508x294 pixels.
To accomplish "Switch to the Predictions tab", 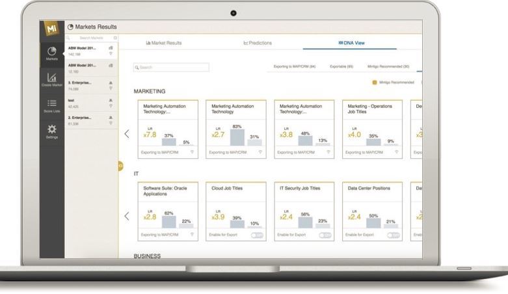I will [257, 43].
